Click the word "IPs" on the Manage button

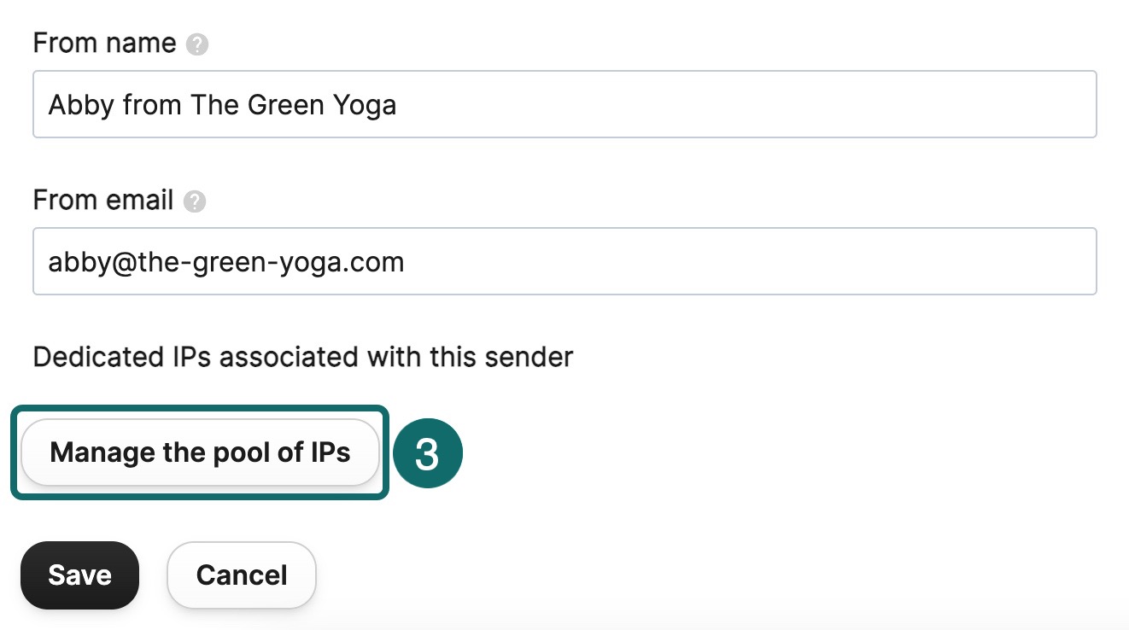point(331,452)
